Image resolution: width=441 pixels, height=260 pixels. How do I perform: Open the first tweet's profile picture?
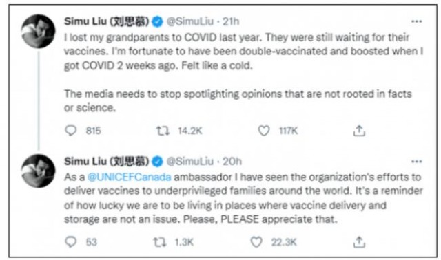(39, 31)
